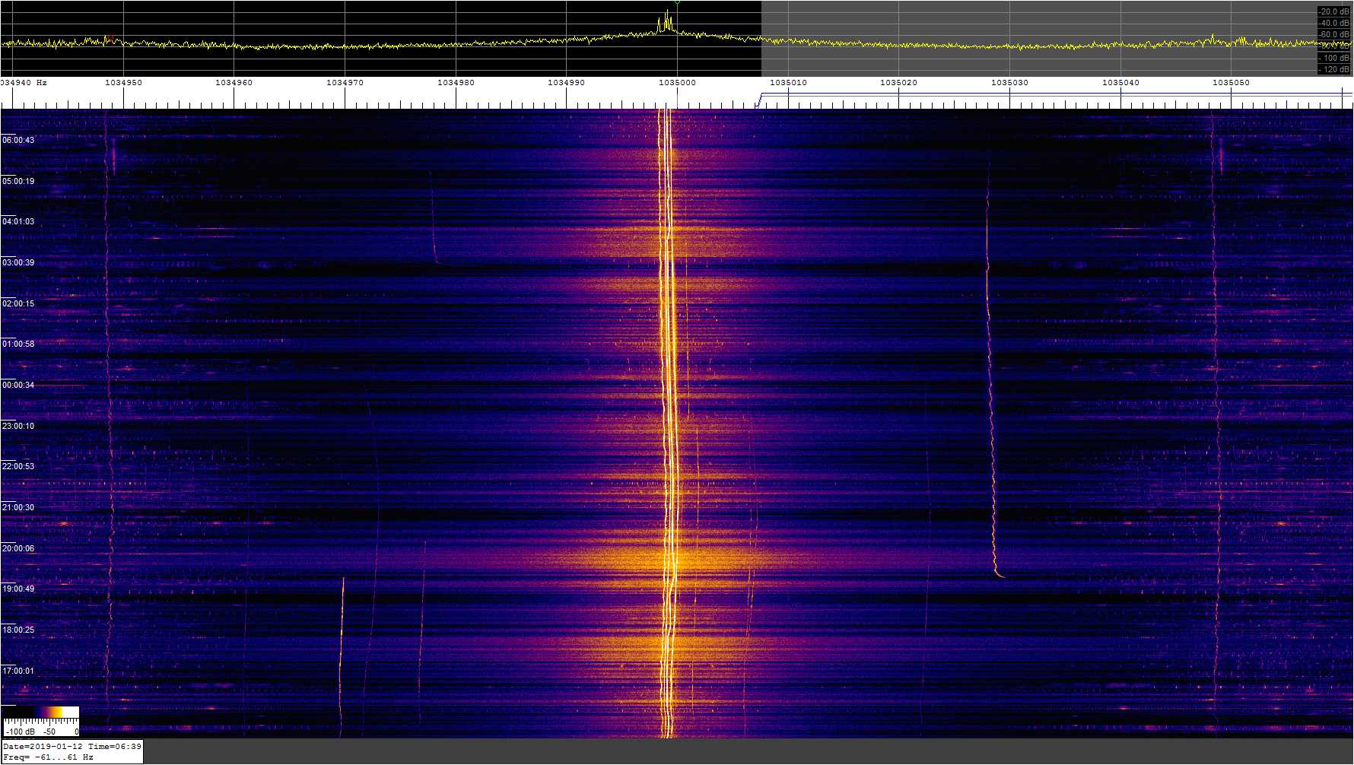The image size is (1354, 765).
Task: Click the -50 mark on color scale
Action: (x=49, y=732)
